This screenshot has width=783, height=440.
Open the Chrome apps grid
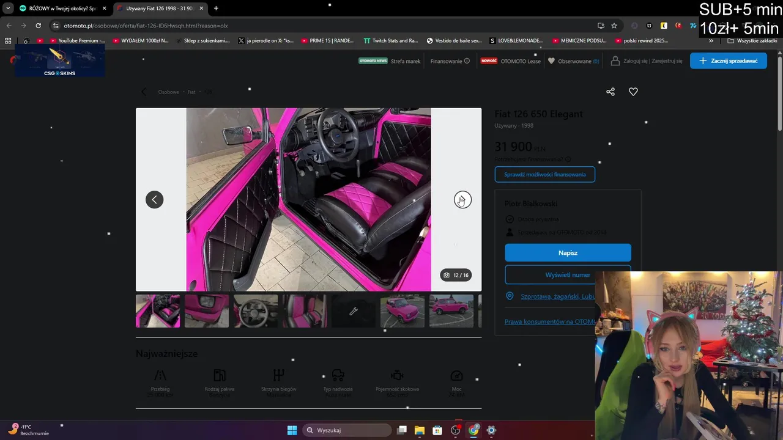coord(8,41)
